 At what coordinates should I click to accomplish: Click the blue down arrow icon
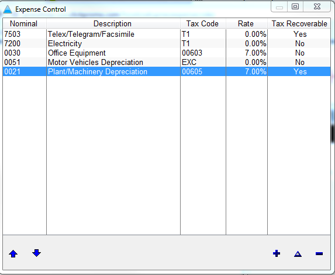(x=36, y=253)
